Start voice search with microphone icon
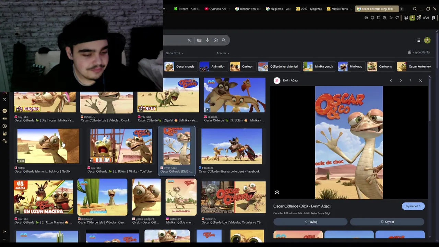 (x=207, y=40)
